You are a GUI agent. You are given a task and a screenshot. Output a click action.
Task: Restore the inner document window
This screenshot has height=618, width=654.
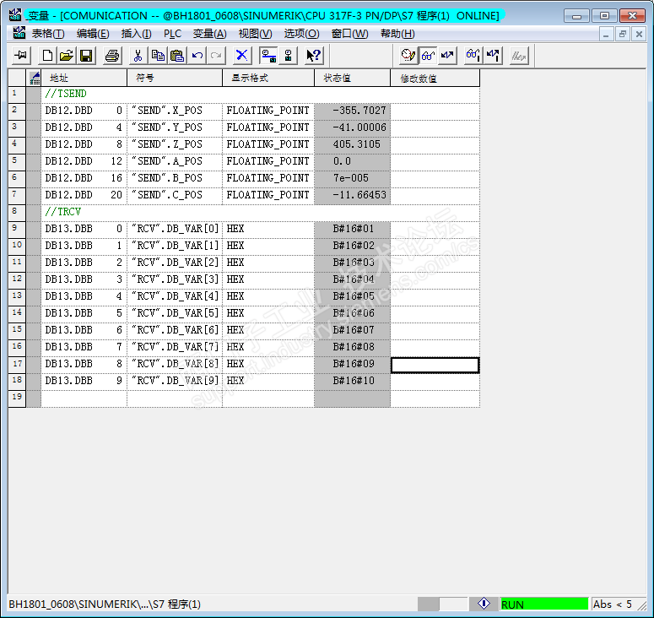point(622,34)
